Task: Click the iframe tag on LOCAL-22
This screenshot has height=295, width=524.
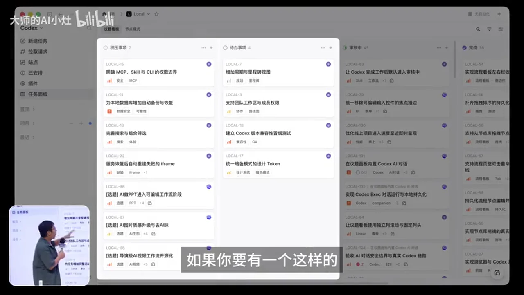Action: (134, 172)
